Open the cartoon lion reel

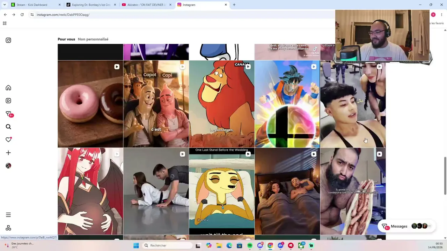pos(221,104)
